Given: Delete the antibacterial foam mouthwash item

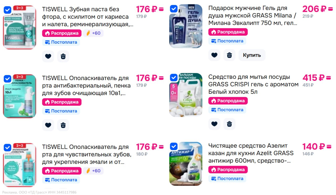Looking at the screenshot, I should [x=63, y=125].
